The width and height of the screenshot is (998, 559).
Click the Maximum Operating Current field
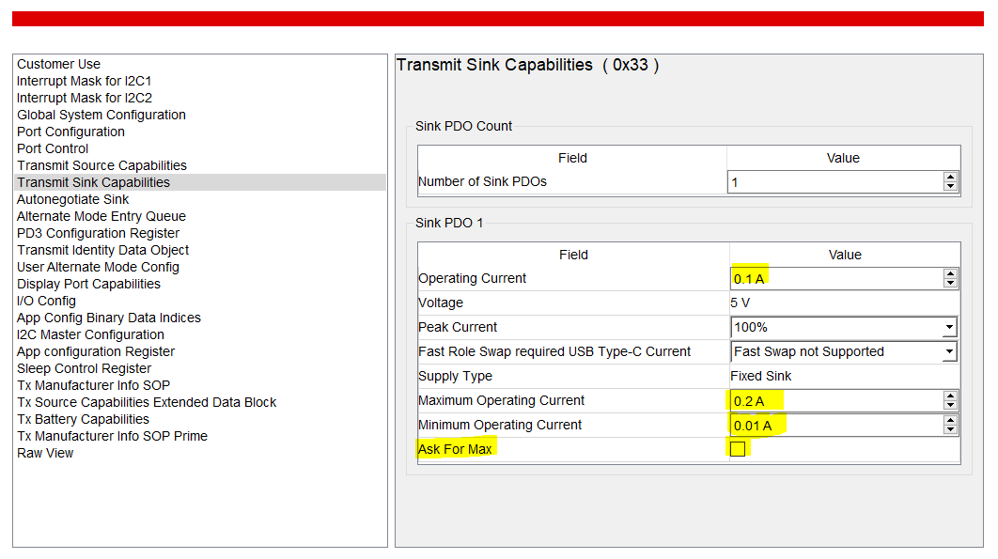[836, 400]
